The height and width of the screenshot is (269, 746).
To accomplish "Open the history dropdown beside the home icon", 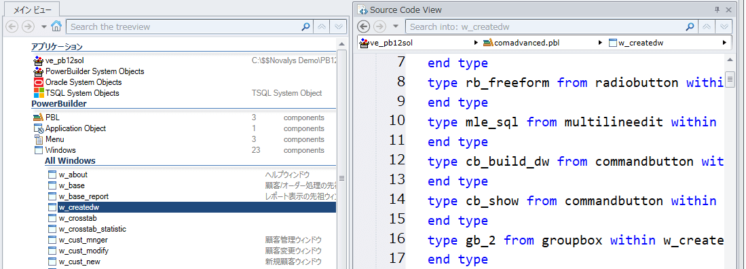I will click(x=43, y=26).
